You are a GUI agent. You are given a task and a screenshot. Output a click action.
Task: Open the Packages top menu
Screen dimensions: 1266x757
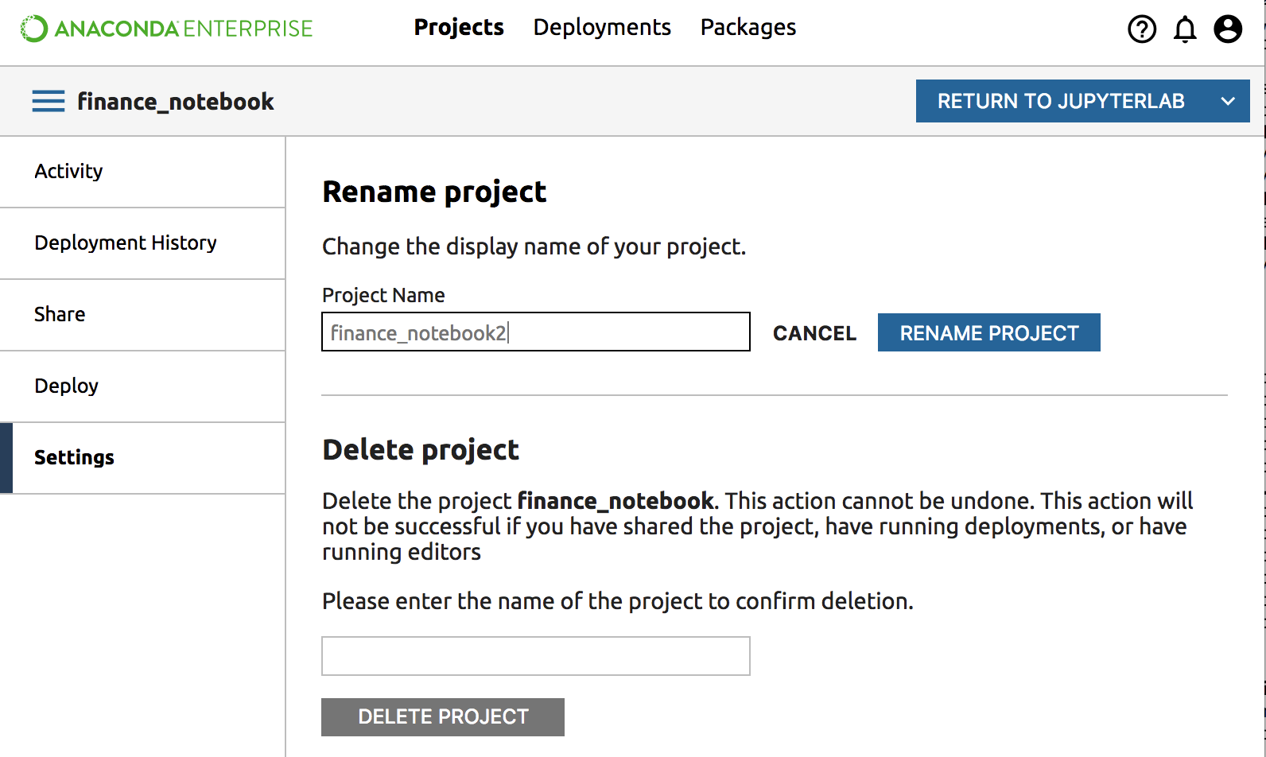pos(748,27)
